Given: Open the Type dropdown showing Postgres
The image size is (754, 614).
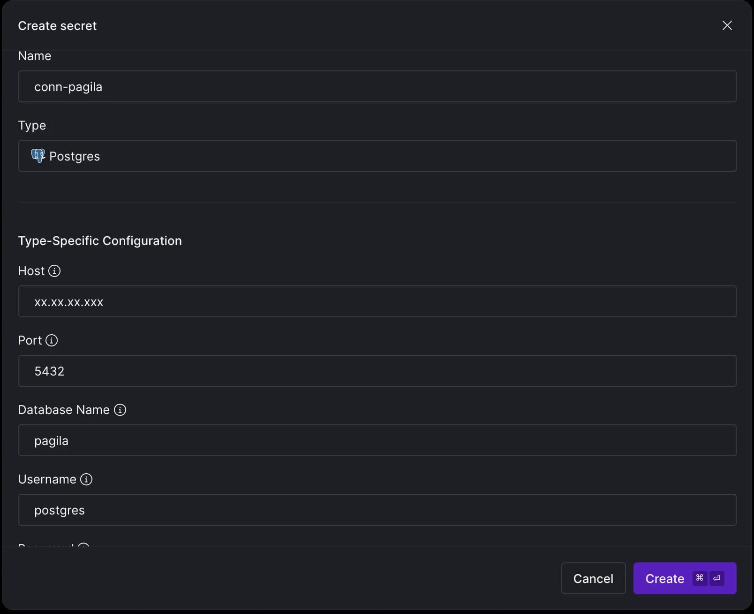Looking at the screenshot, I should pyautogui.click(x=377, y=156).
